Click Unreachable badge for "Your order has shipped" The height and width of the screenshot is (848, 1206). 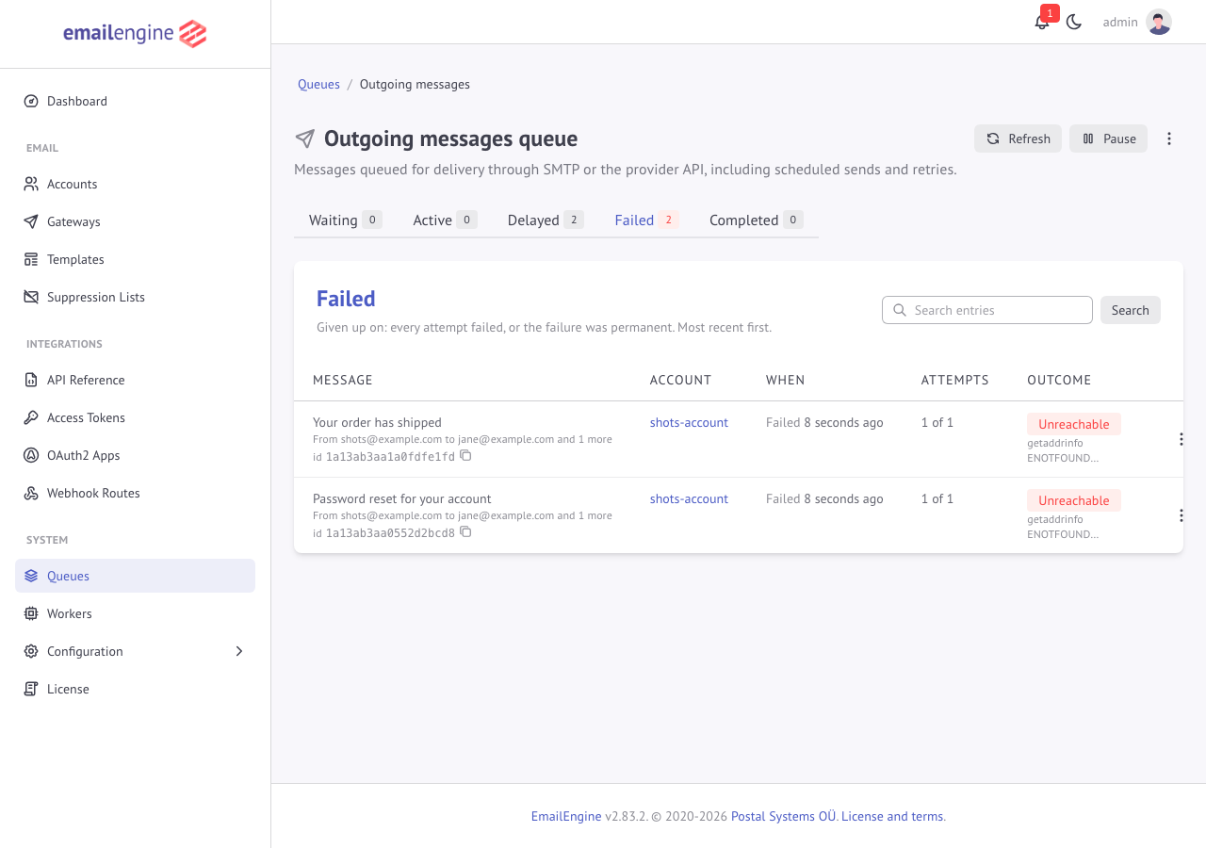[x=1073, y=424]
